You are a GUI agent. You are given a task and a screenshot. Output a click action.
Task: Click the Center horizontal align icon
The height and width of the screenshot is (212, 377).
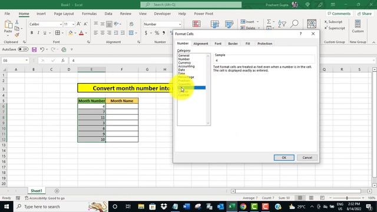(x=102, y=33)
